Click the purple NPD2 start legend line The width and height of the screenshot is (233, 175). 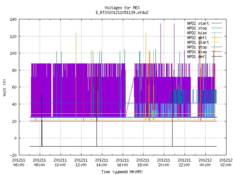tap(217, 23)
